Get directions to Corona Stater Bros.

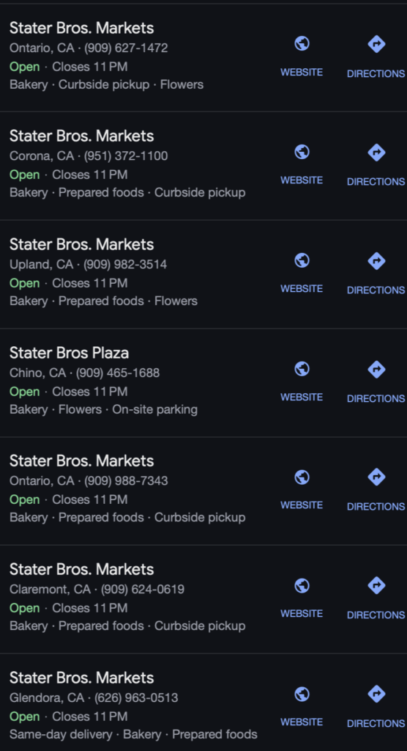[376, 165]
